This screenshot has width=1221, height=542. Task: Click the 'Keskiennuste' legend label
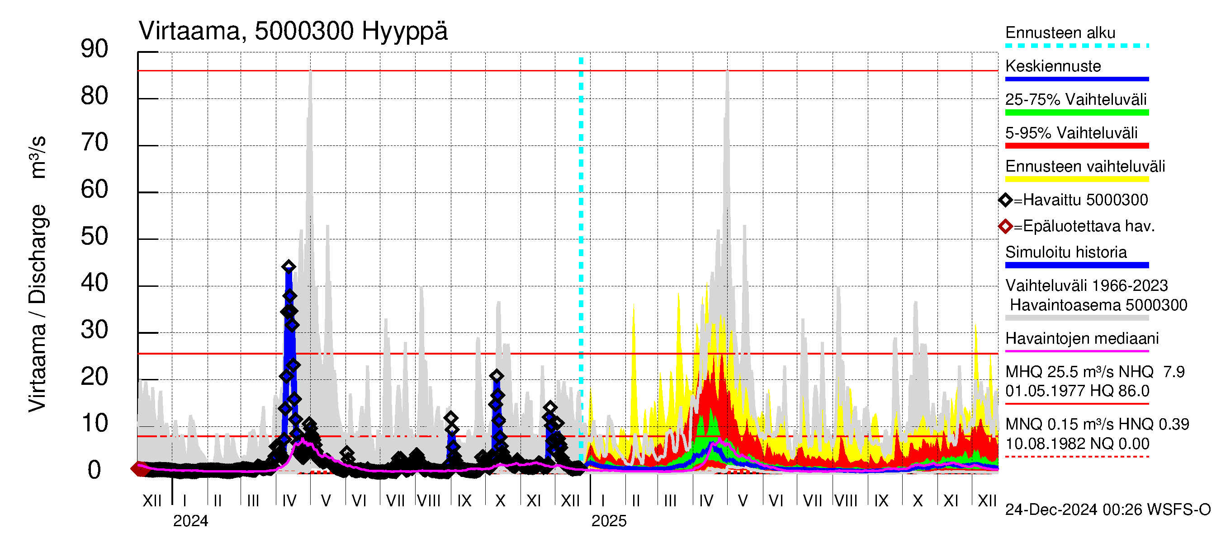(x=1053, y=66)
